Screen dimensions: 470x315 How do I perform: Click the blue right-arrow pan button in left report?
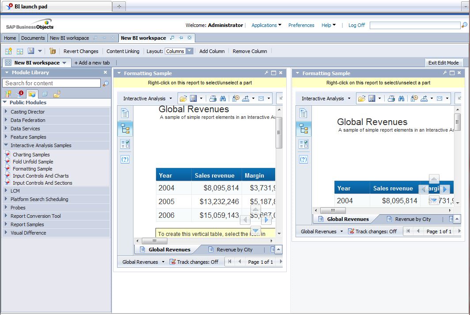(266, 220)
